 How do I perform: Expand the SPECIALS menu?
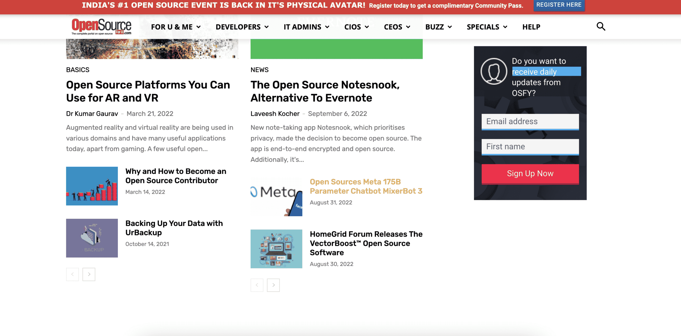[487, 27]
